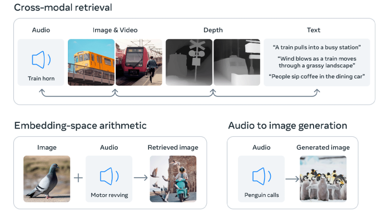Screen dimensions: 387x218
Task: Click the quote 'Wind blows as a train moves'
Action: [x=317, y=58]
